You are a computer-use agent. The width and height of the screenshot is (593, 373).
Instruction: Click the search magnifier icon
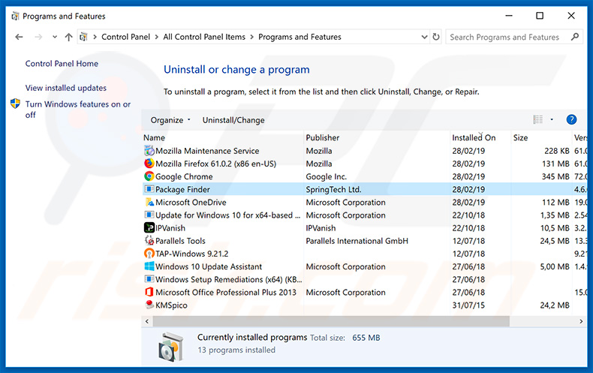575,37
